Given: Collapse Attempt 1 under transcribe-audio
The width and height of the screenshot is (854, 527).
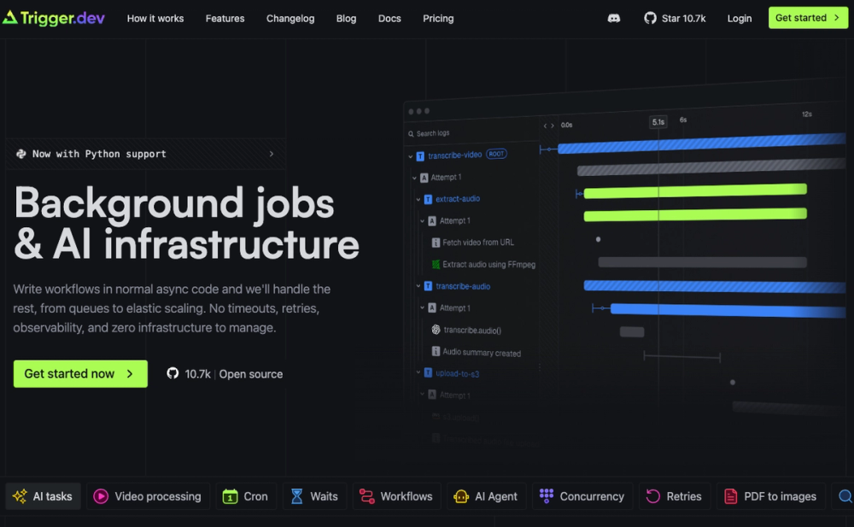Looking at the screenshot, I should tap(422, 307).
